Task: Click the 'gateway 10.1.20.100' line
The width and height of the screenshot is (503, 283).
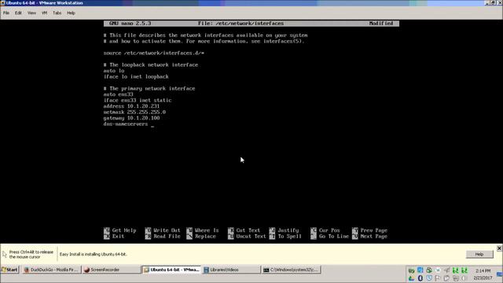Action: (131, 118)
